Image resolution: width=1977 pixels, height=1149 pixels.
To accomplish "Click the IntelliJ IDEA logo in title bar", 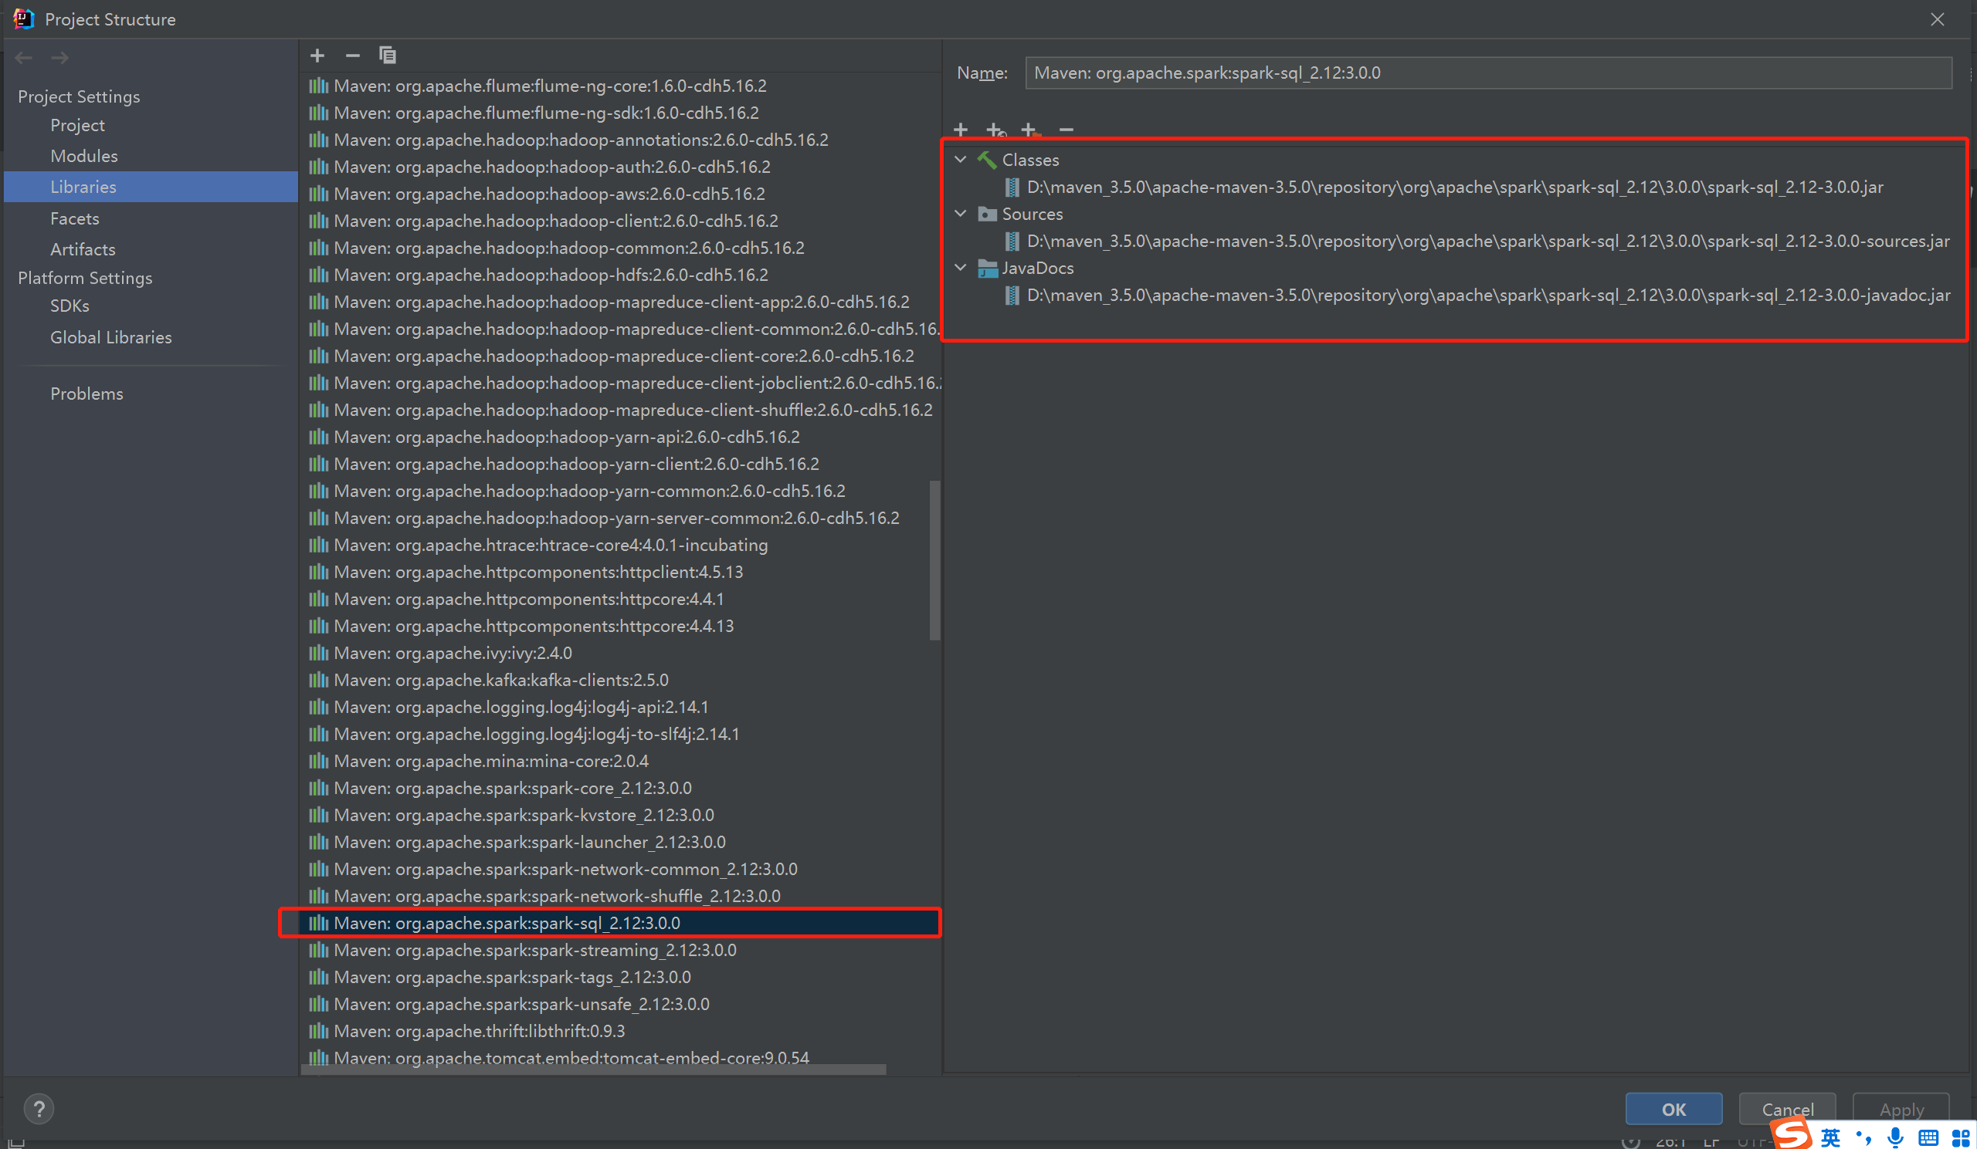I will click(23, 19).
